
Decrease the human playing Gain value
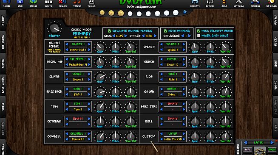[x=113, y=36]
